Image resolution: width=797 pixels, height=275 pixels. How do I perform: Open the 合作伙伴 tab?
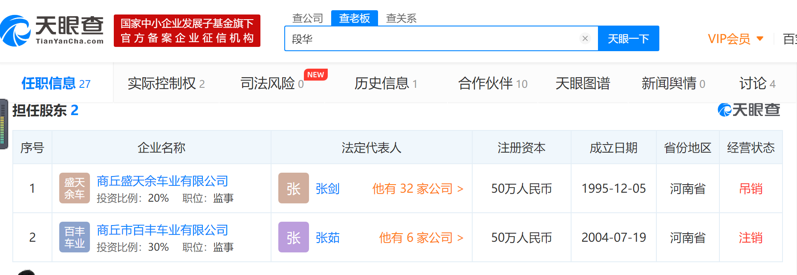(492, 84)
